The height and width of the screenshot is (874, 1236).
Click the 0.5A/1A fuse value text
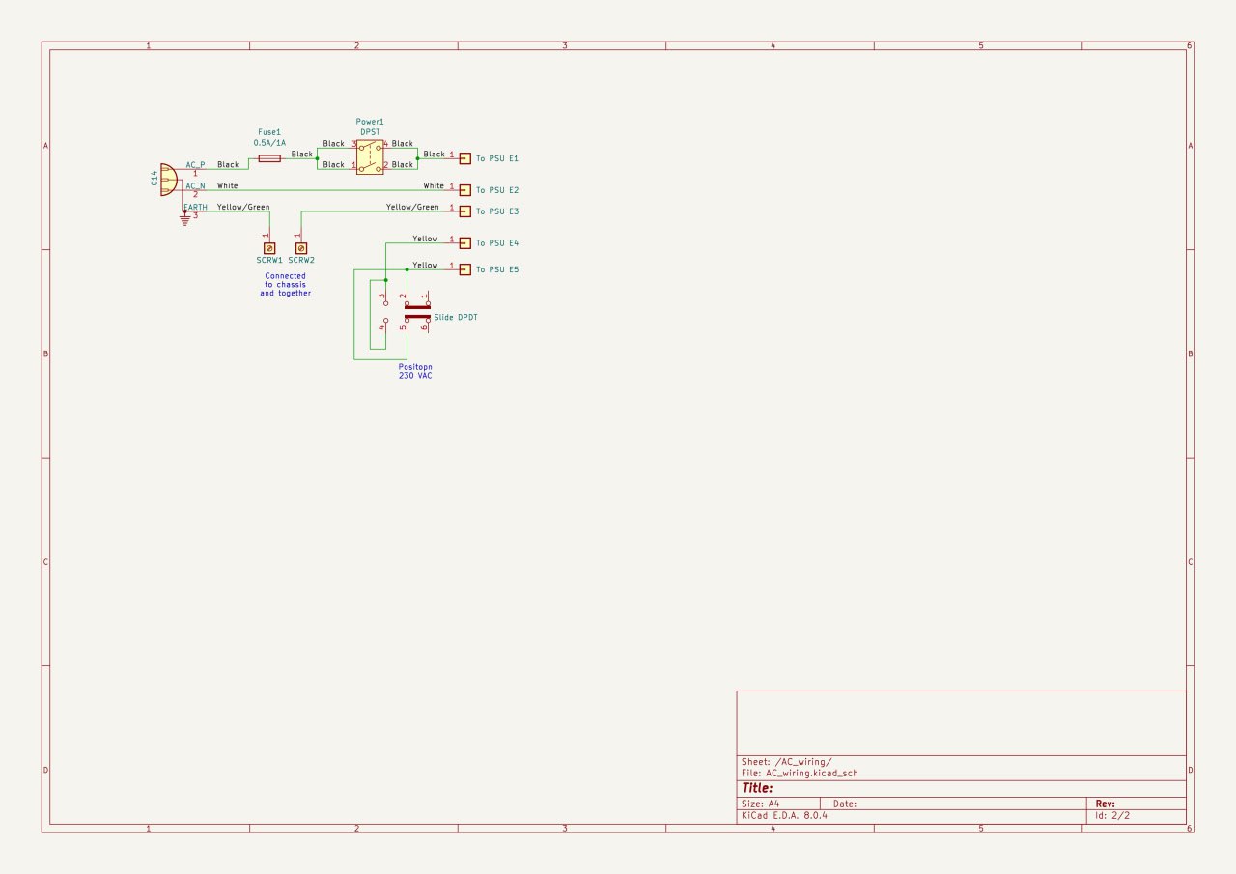tap(269, 142)
